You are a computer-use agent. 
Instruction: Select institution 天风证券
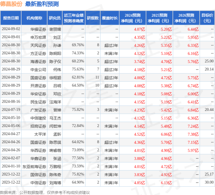pyautogui.click(x=38, y=45)
